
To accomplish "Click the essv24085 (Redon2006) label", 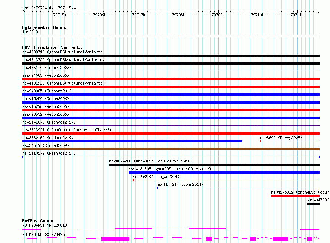I will pyautogui.click(x=46, y=75).
